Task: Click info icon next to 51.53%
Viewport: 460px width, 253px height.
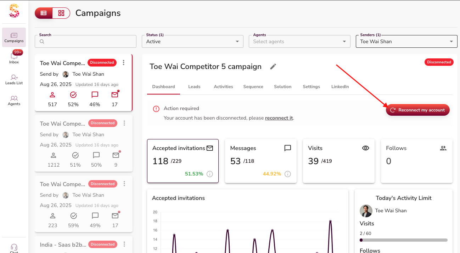Action: point(210,174)
